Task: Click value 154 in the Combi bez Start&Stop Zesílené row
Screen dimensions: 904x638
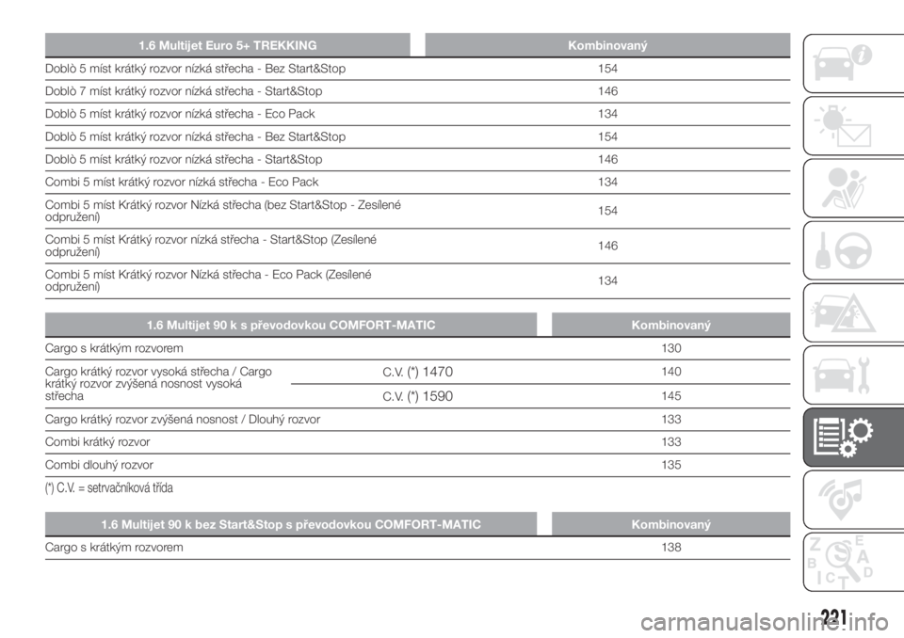Action: tap(607, 211)
